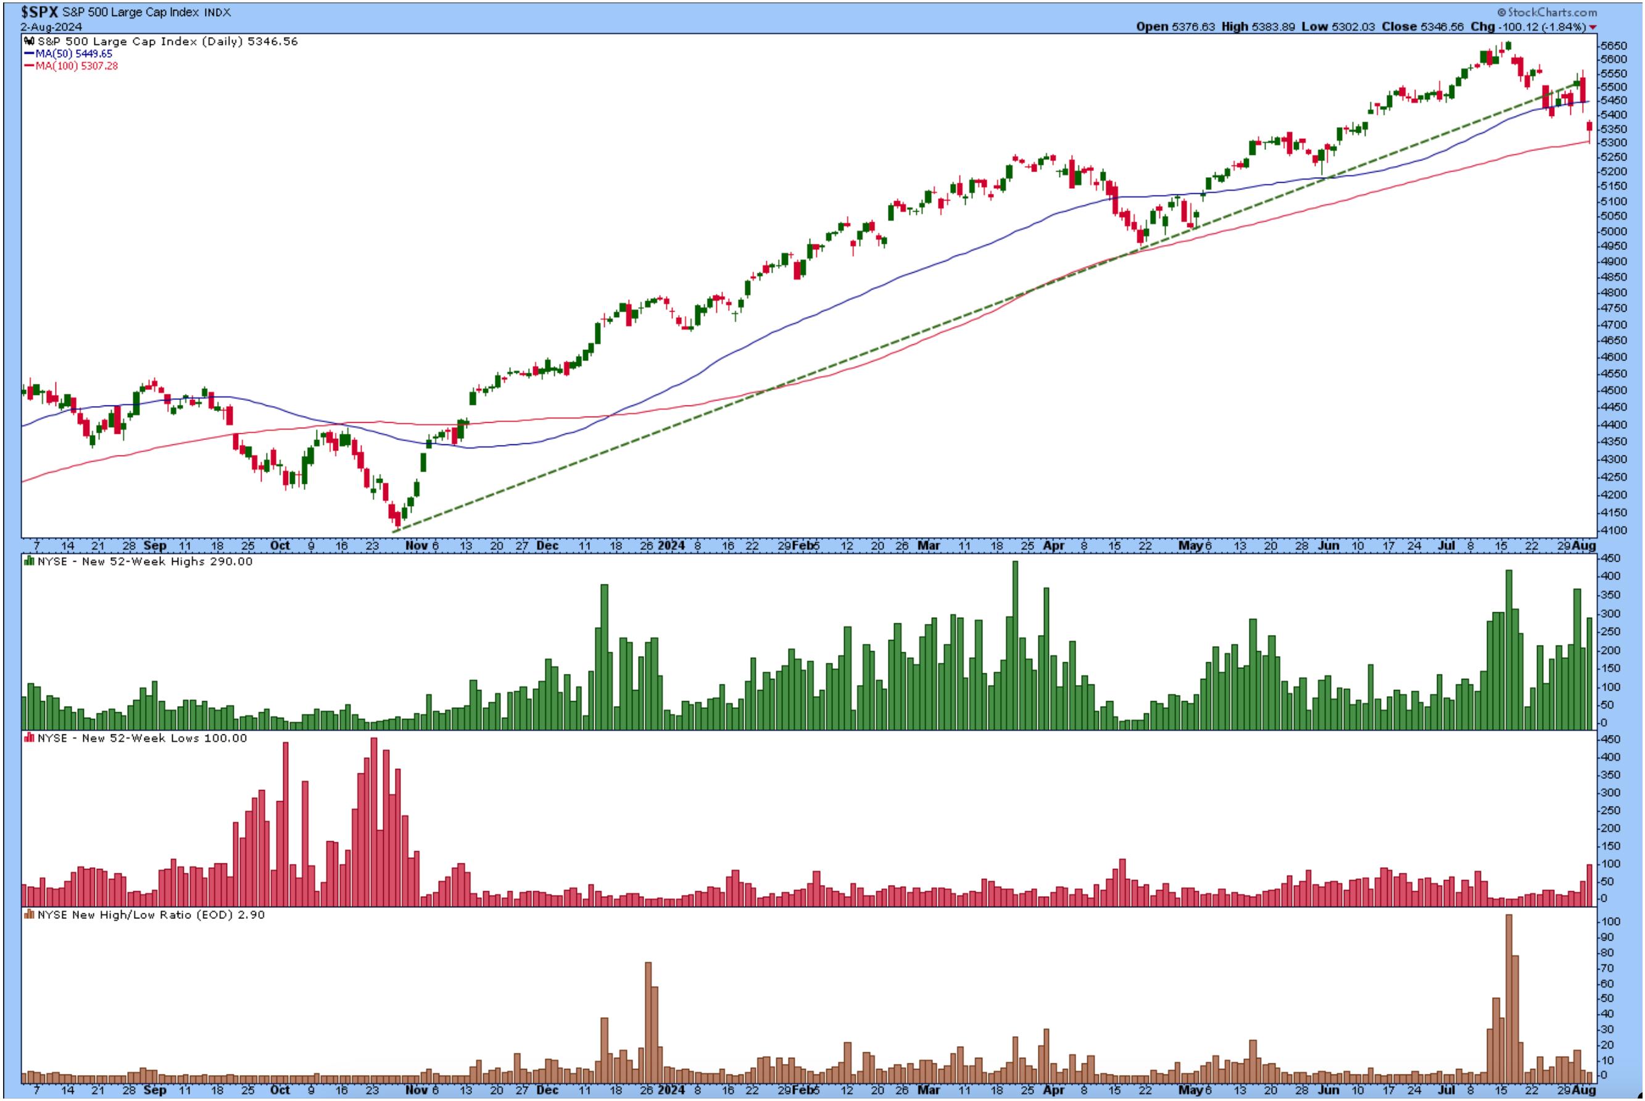Click the MA(50) 5449.65 legend label
The width and height of the screenshot is (1645, 1101).
pos(73,54)
